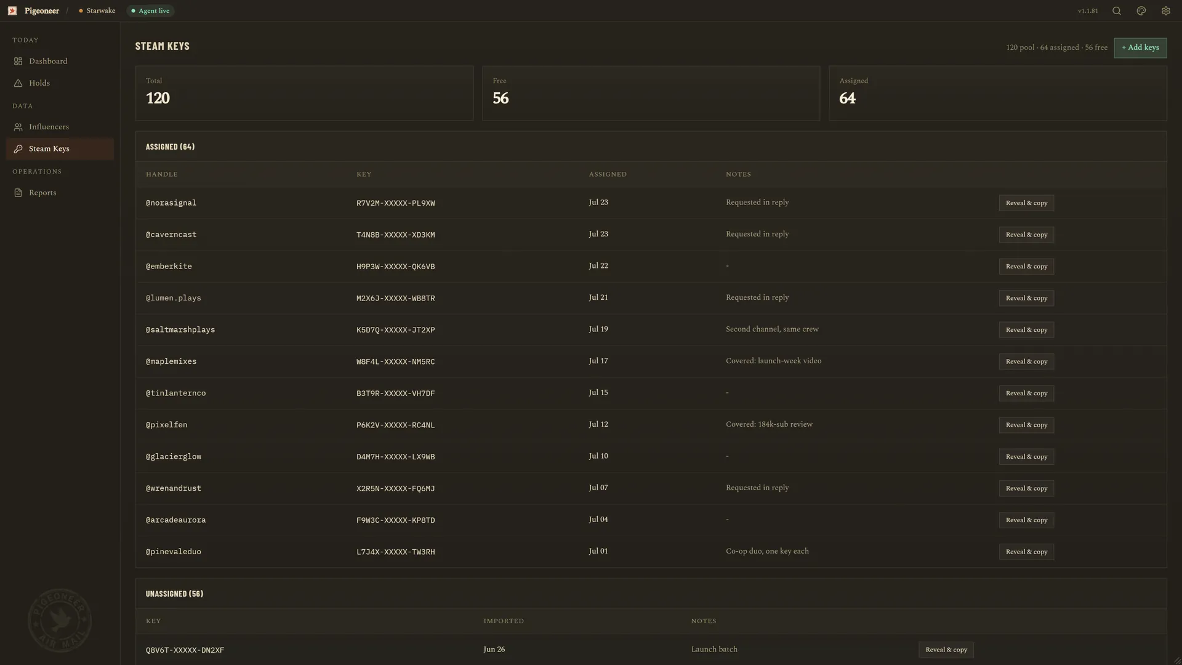Click the Assigned (64) section heading
1182x665 pixels.
170,147
